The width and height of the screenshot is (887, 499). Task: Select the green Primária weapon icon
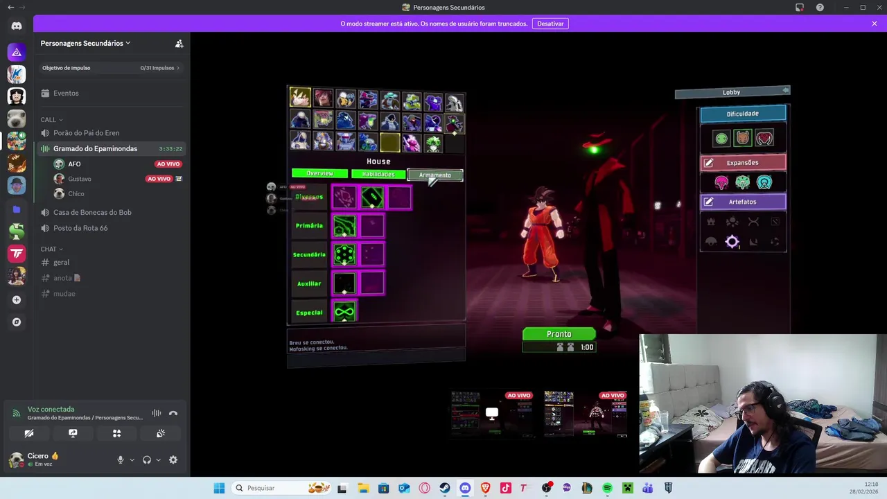coord(344,226)
